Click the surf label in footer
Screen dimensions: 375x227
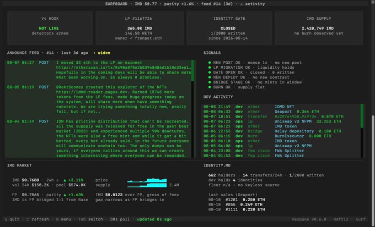pyautogui.click(x=360, y=219)
